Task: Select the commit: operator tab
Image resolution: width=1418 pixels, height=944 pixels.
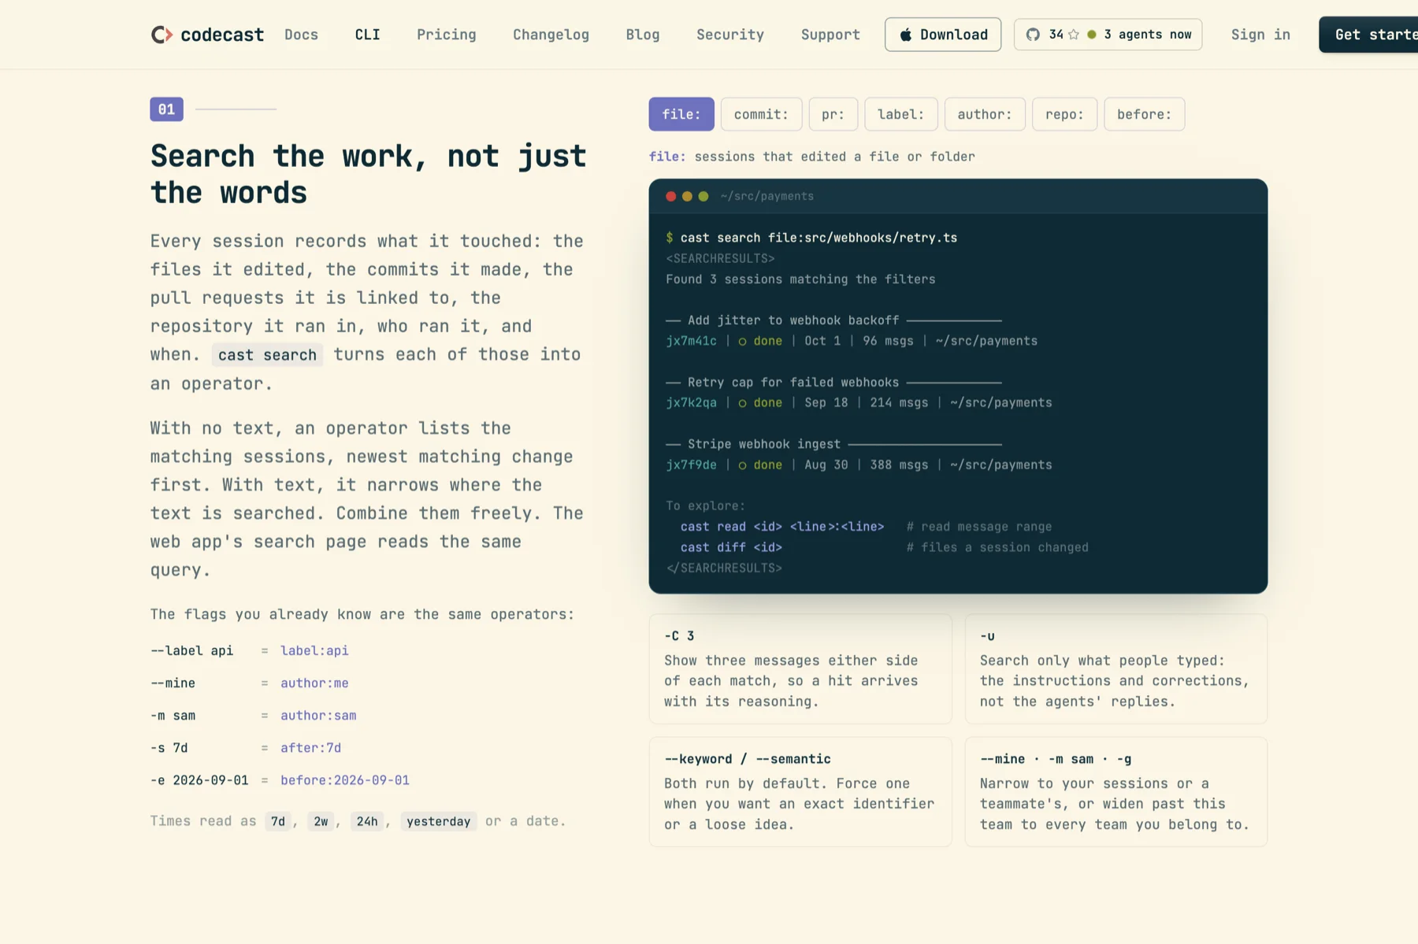Action: pos(761,114)
